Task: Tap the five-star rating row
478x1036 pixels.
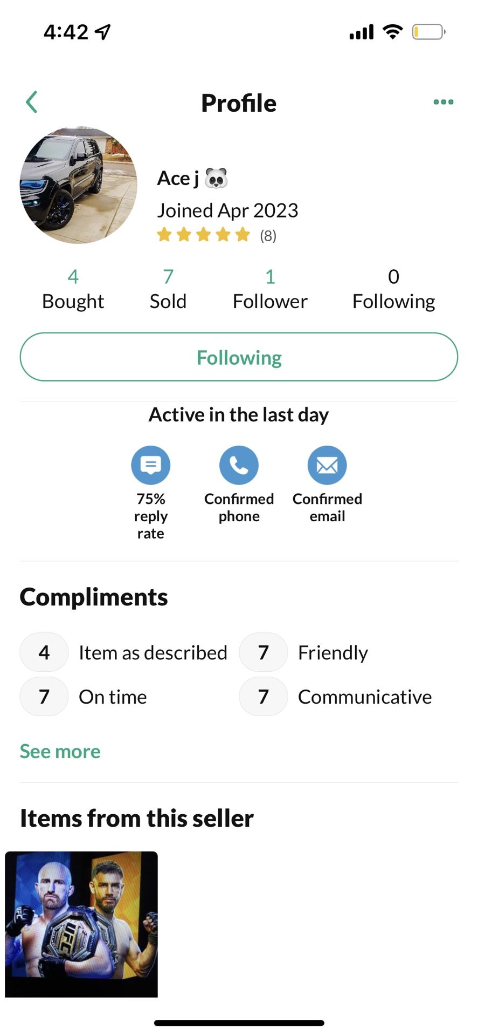Action: coord(204,235)
